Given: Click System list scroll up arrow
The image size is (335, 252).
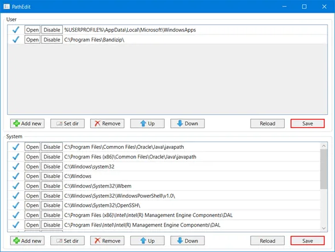Looking at the screenshot, I should (323, 146).
